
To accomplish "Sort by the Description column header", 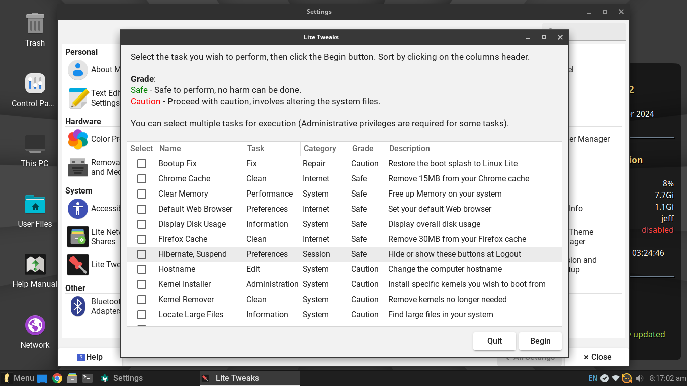I will 474,149.
